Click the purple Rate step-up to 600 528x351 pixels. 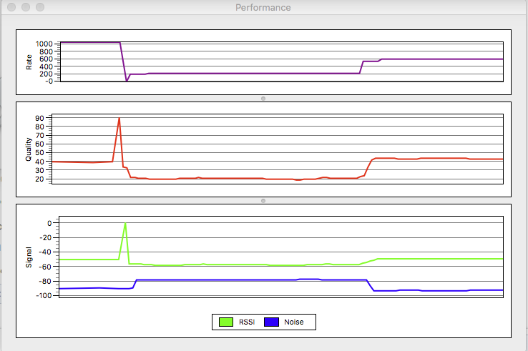381,60
